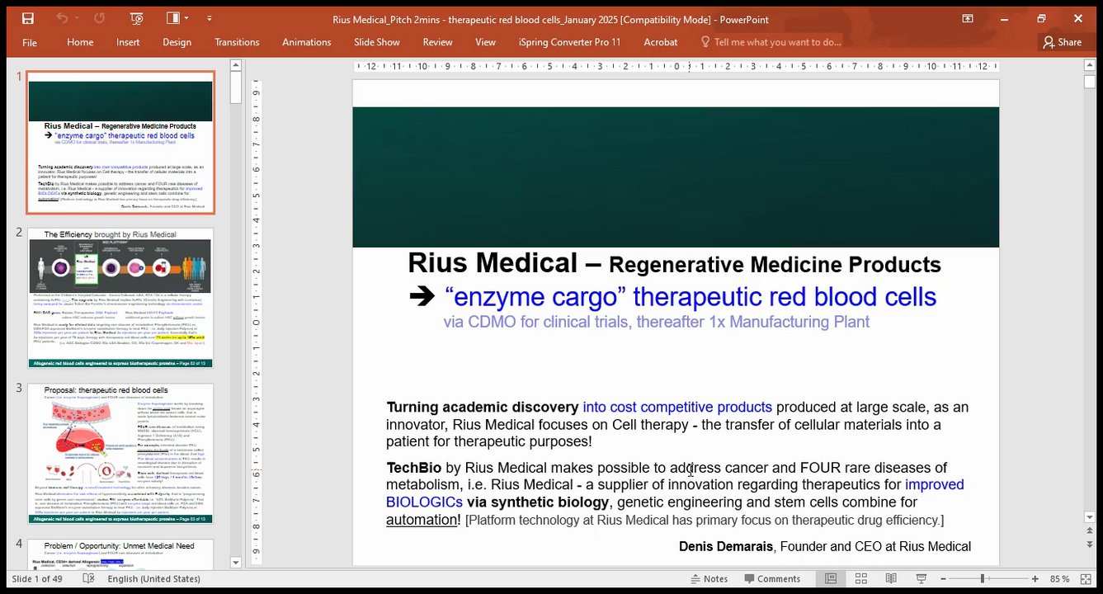The height and width of the screenshot is (594, 1103).
Task: Start Slide Show from status bar icon
Action: 922,578
